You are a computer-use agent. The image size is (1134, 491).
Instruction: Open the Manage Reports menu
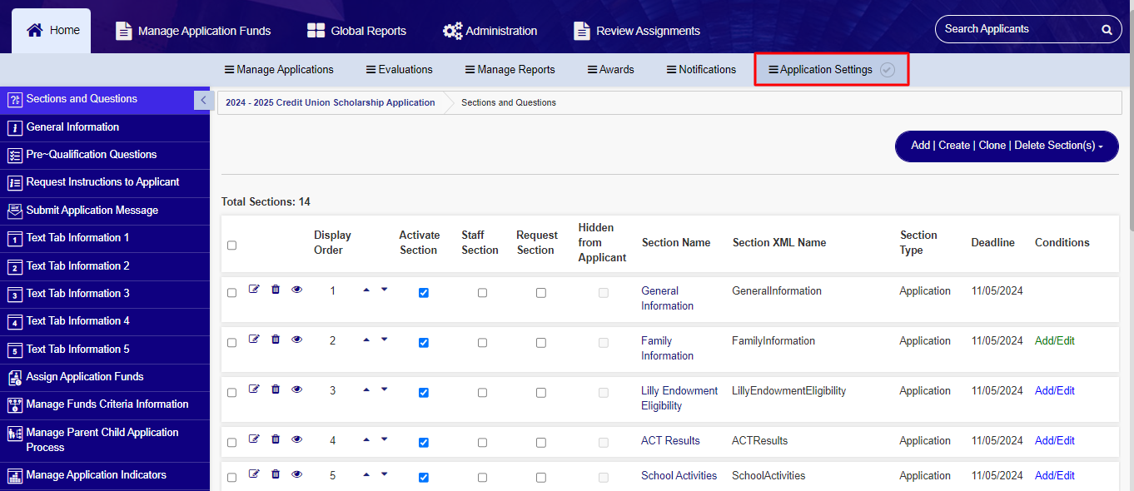(510, 70)
